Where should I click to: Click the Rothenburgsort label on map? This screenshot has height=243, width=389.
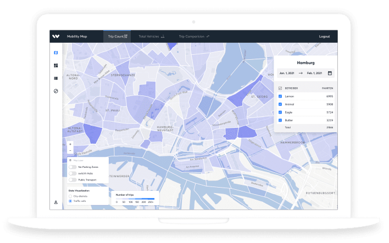pyautogui.click(x=320, y=193)
